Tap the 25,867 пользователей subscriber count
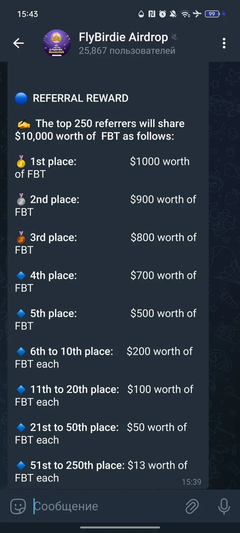Screen dimensions: 240x533 [x=127, y=51]
